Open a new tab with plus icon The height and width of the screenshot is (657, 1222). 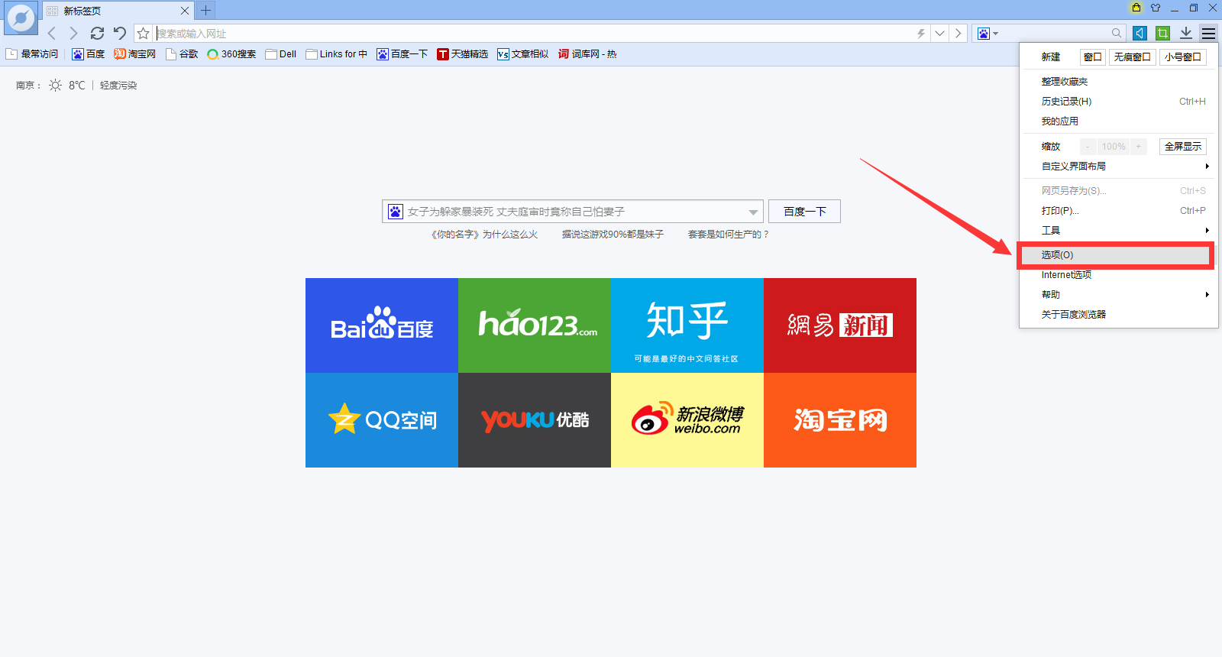coord(205,11)
